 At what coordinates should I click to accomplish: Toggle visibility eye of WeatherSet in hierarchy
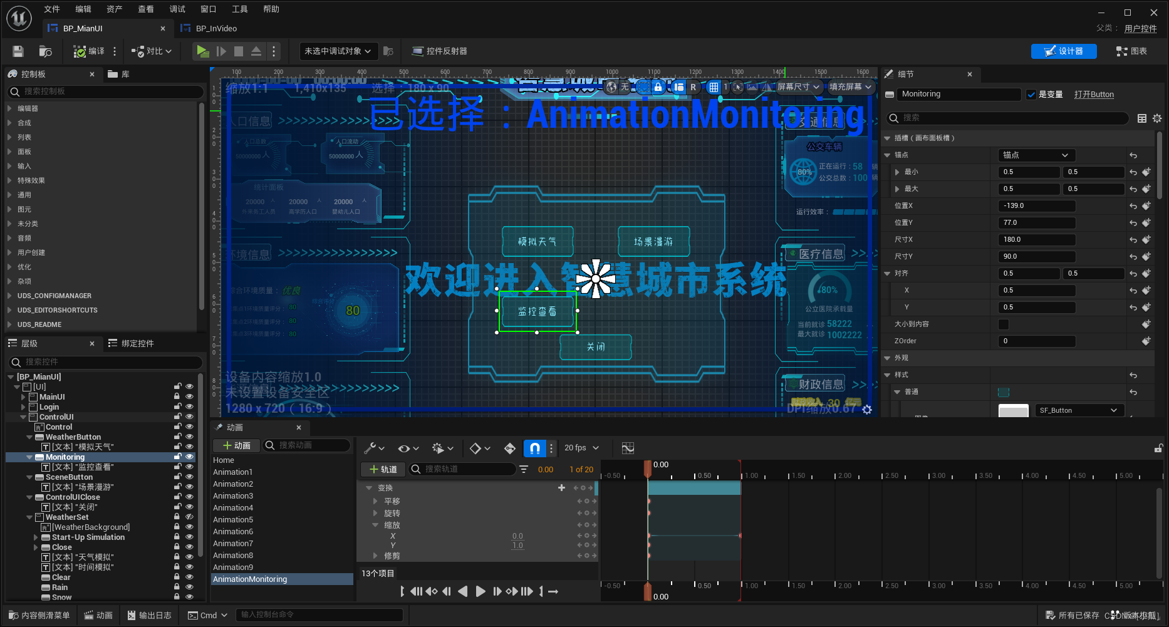point(189,517)
